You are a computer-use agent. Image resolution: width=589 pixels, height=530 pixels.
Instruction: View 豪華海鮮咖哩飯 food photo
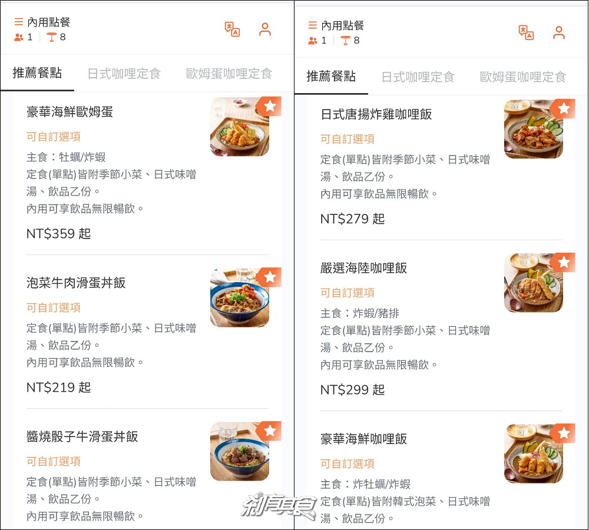pyautogui.click(x=534, y=454)
